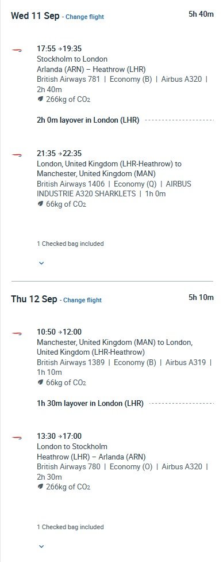
Task: Click British Airways logo for 21:35 flight
Action: pyautogui.click(x=17, y=155)
